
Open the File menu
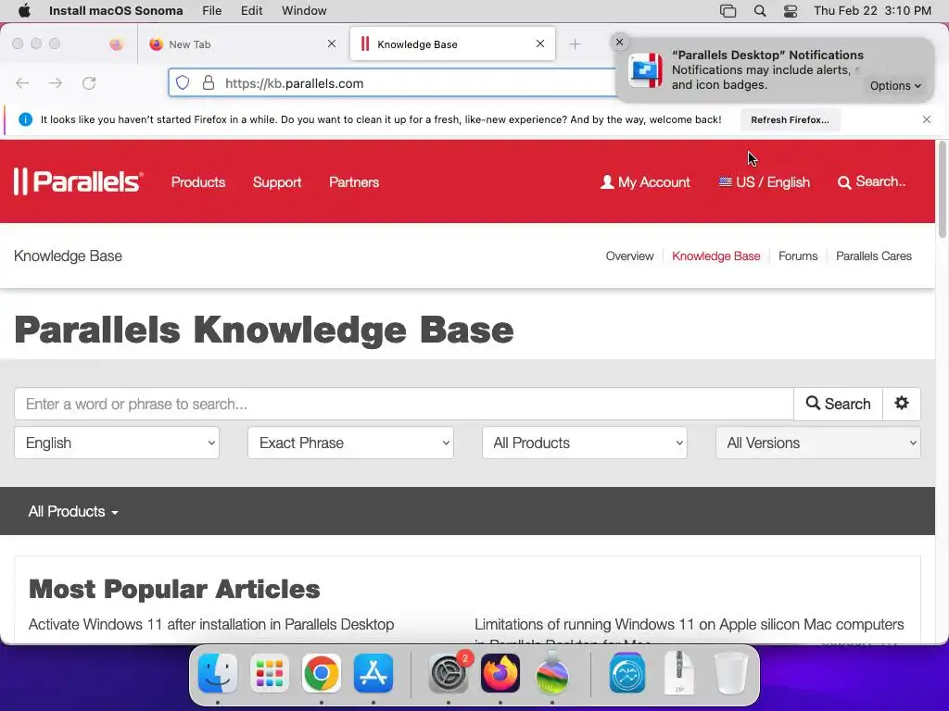pyautogui.click(x=212, y=11)
